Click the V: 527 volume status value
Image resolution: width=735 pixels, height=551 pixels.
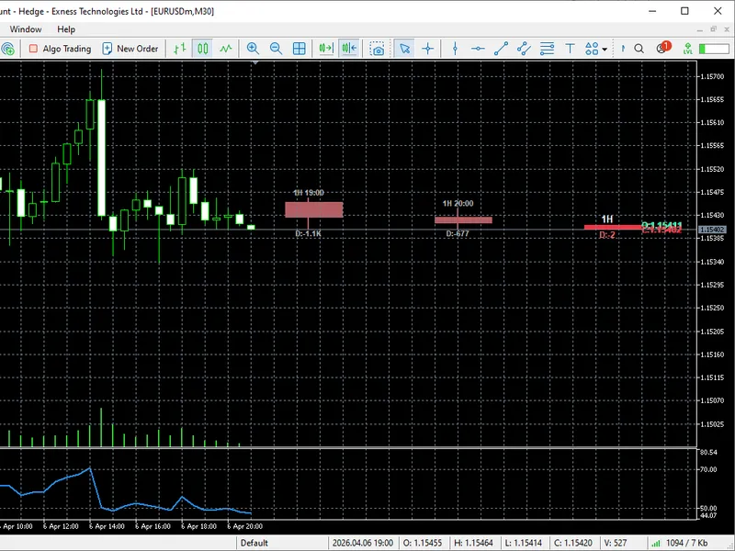[614, 543]
